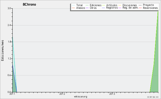This screenshot has width=161, height=99.
Task: Click the Registros legend entry
Action: tap(110, 8)
